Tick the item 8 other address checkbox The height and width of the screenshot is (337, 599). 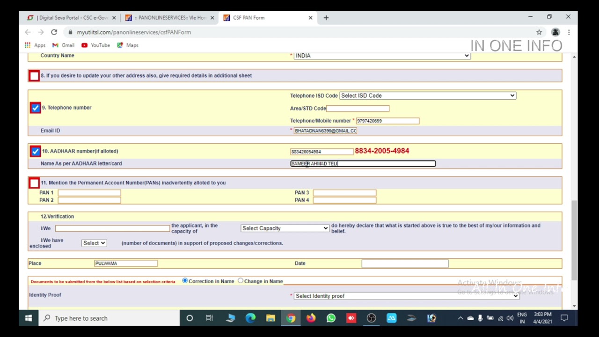click(x=34, y=76)
